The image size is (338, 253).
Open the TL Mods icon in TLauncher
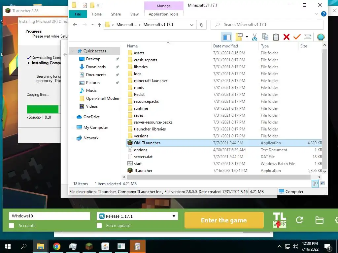[x=280, y=220]
